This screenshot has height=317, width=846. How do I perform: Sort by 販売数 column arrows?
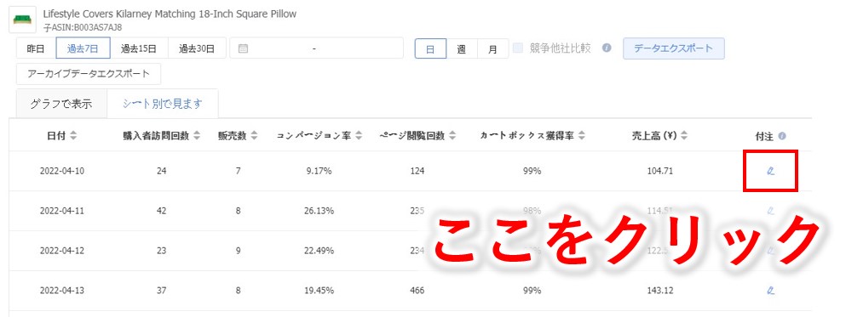point(254,136)
